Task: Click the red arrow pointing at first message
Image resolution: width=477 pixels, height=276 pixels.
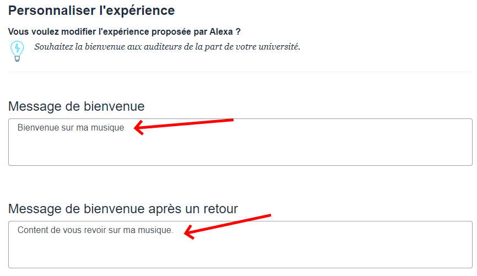Action: pos(185,124)
